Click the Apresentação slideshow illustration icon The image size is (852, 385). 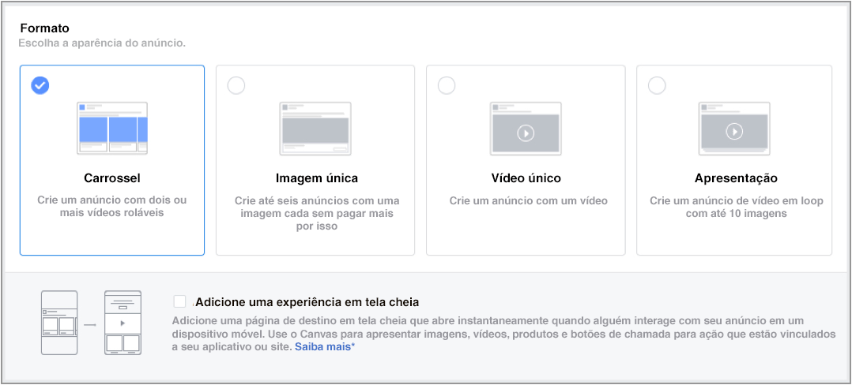[x=734, y=128]
